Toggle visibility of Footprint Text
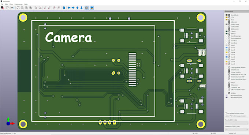 coord(229,87)
